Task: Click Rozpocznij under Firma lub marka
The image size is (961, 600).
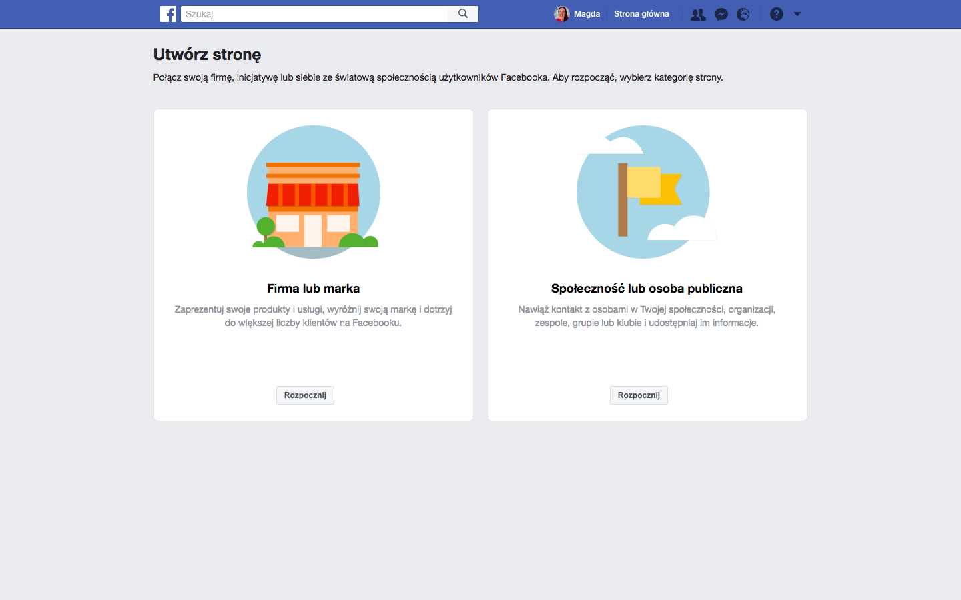Action: [305, 395]
